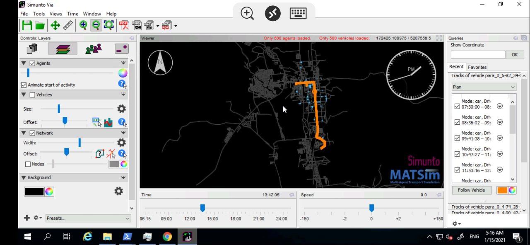Click the Network layer help icon
The height and width of the screenshot is (245, 530).
122,154
